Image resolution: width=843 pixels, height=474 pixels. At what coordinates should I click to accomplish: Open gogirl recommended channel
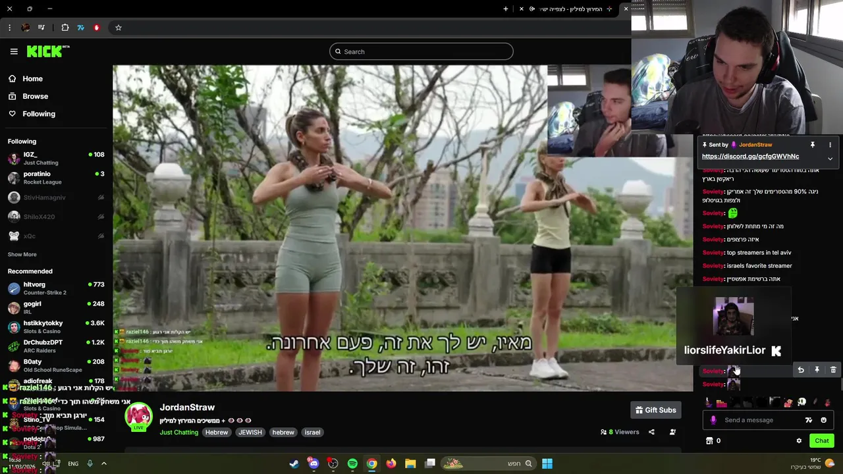tap(56, 307)
